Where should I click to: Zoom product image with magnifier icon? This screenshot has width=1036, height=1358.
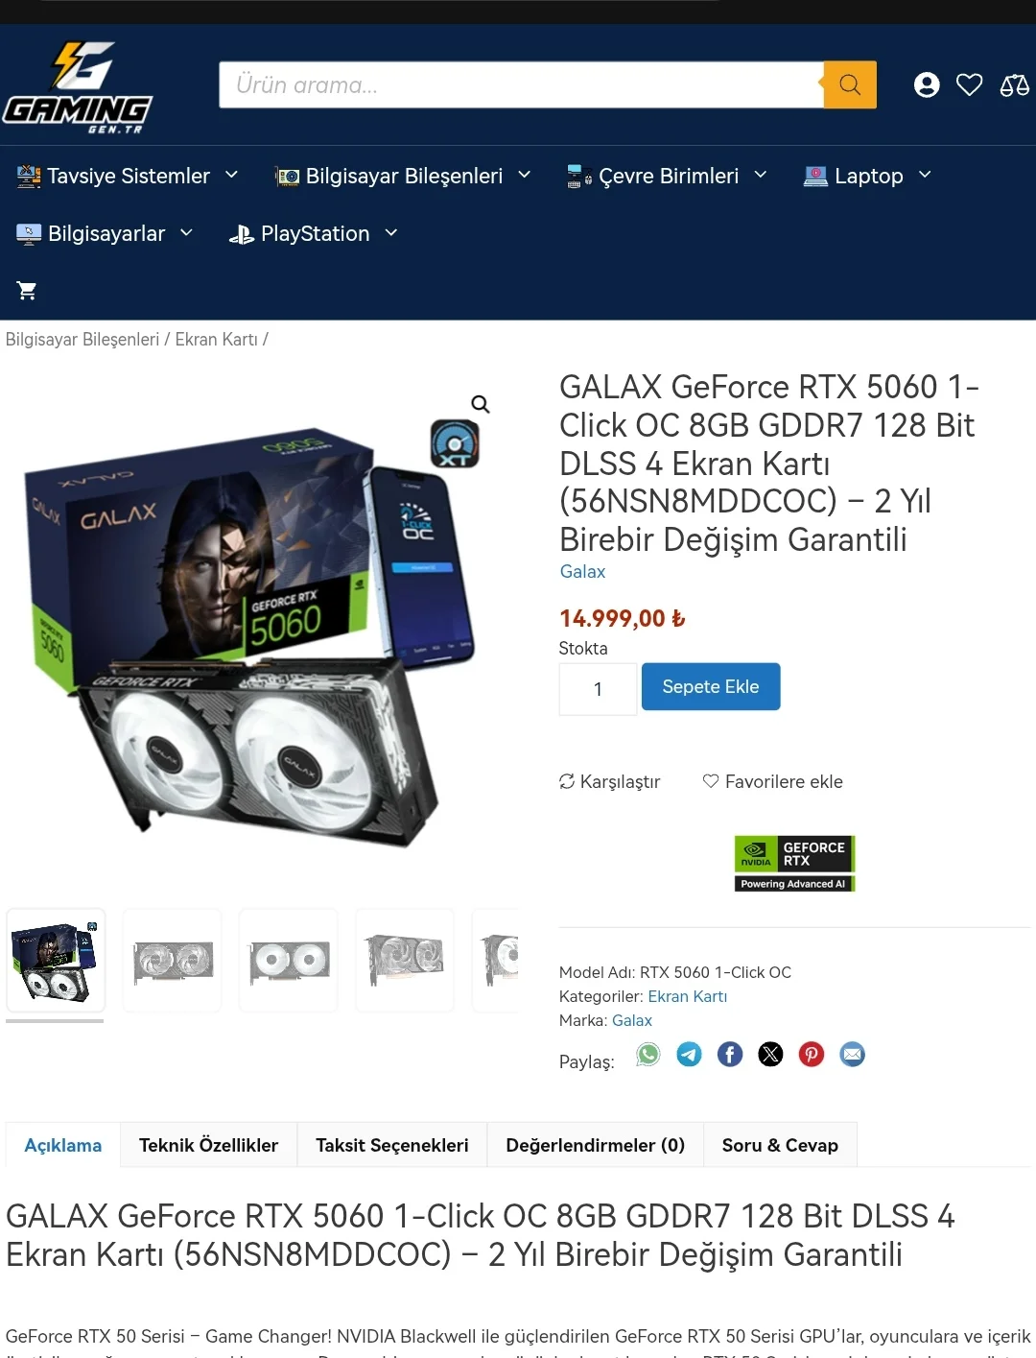(x=481, y=404)
